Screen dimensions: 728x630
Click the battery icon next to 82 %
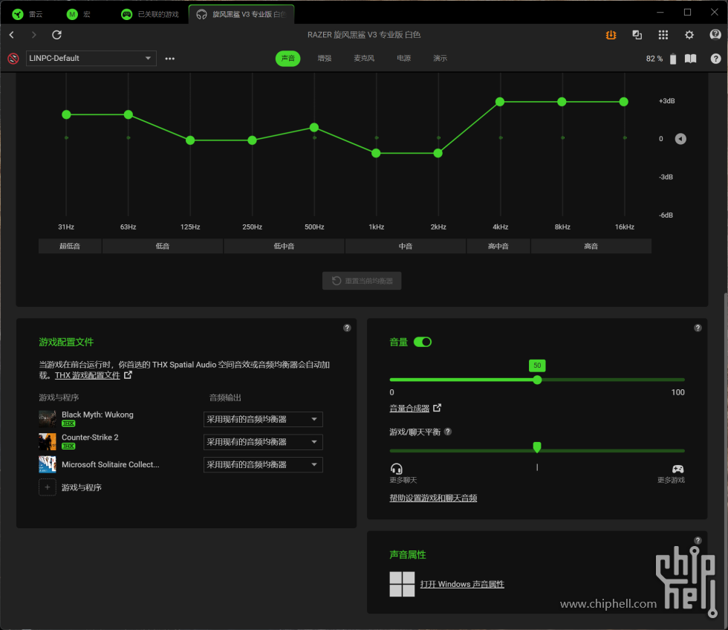673,59
